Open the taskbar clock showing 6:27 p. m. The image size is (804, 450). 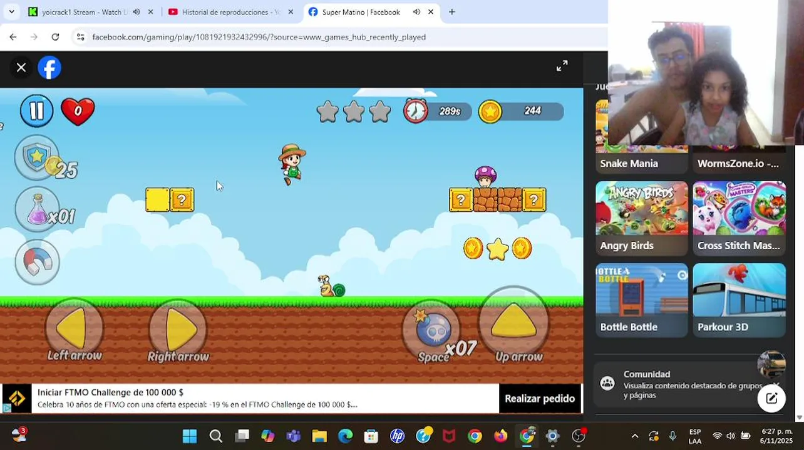tap(777, 436)
